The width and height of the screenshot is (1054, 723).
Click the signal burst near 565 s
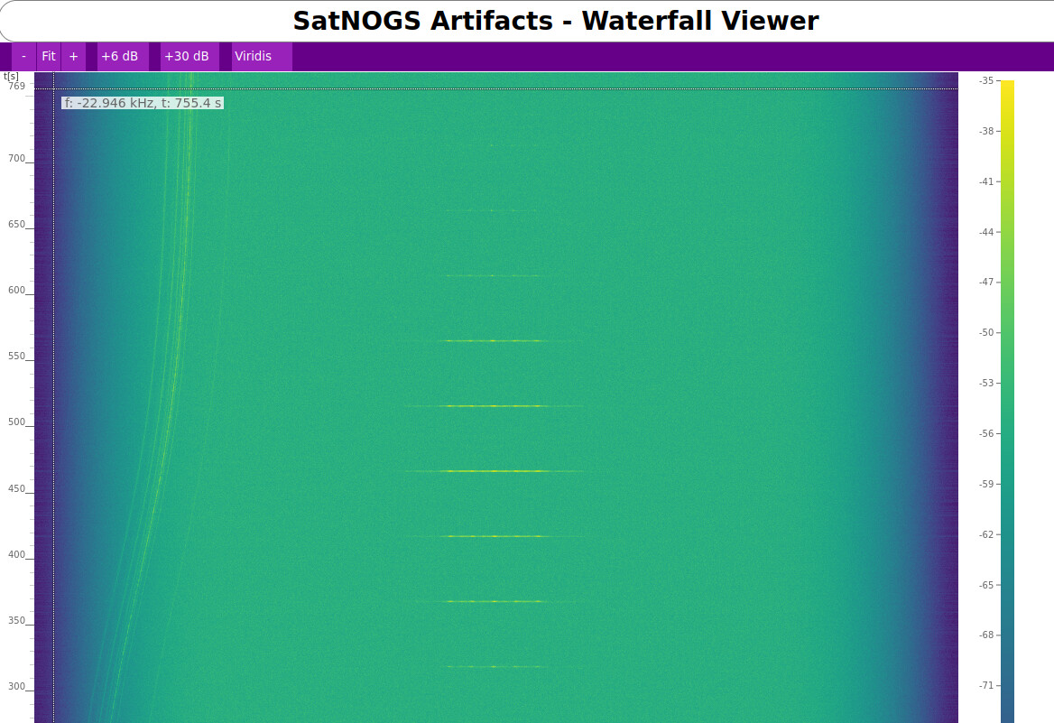point(495,340)
